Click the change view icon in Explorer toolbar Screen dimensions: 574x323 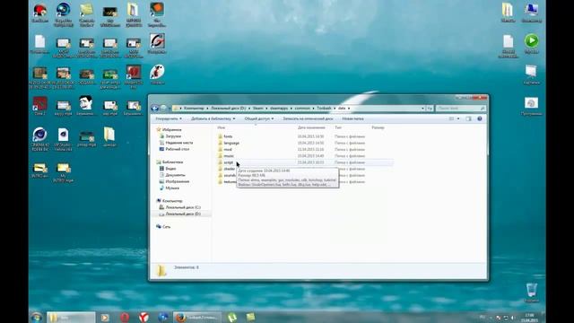click(x=452, y=118)
